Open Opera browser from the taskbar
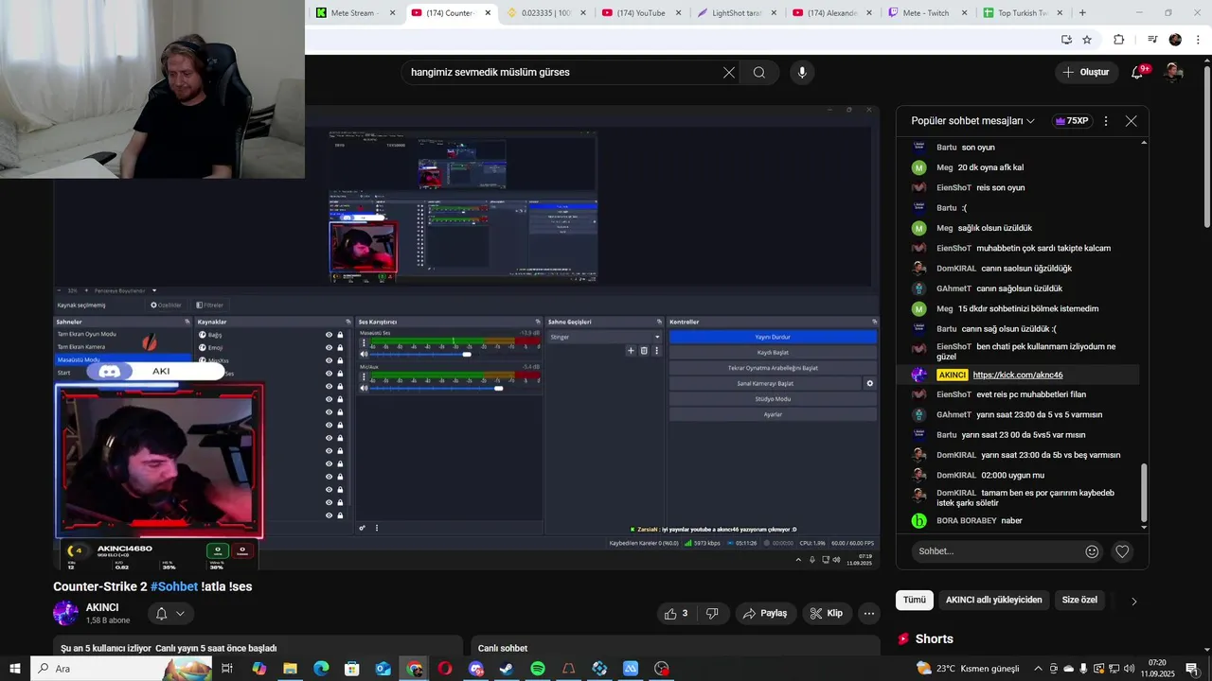The image size is (1212, 681). click(x=445, y=669)
